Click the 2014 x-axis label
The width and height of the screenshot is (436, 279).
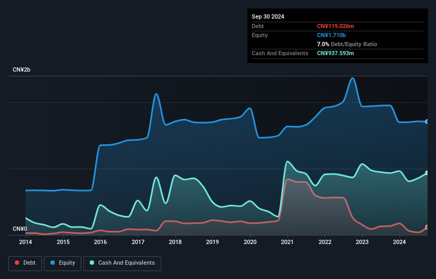(25, 242)
